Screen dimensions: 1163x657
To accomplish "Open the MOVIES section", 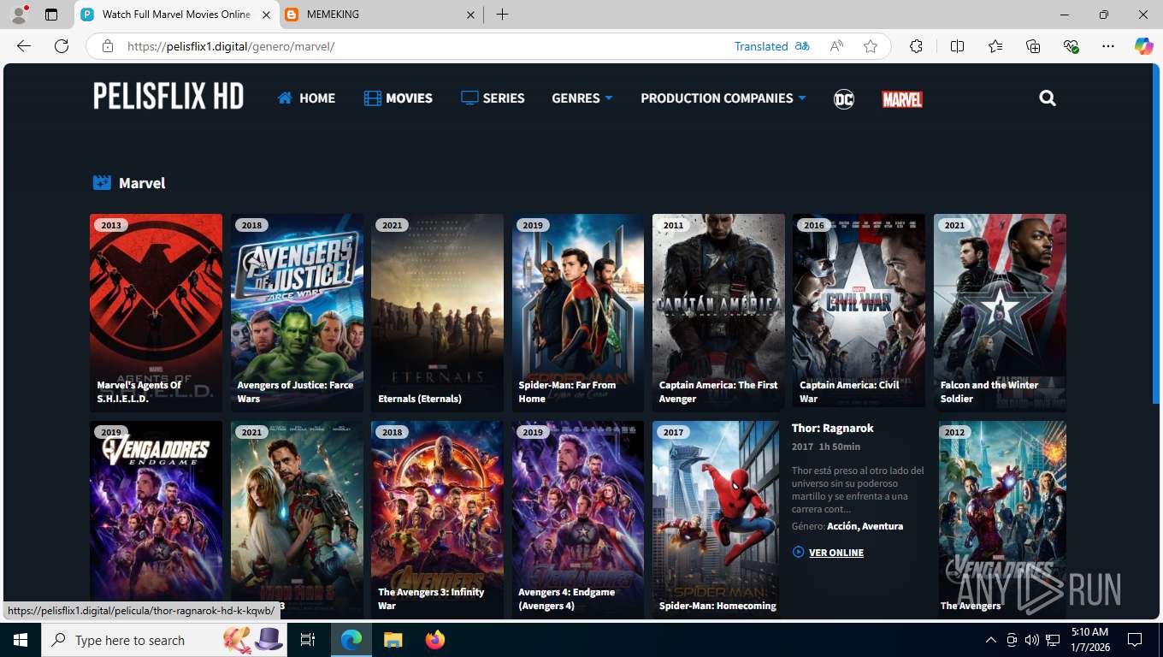I will [x=398, y=98].
